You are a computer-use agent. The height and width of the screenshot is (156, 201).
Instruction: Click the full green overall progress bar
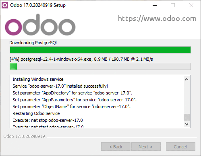pos(100,50)
